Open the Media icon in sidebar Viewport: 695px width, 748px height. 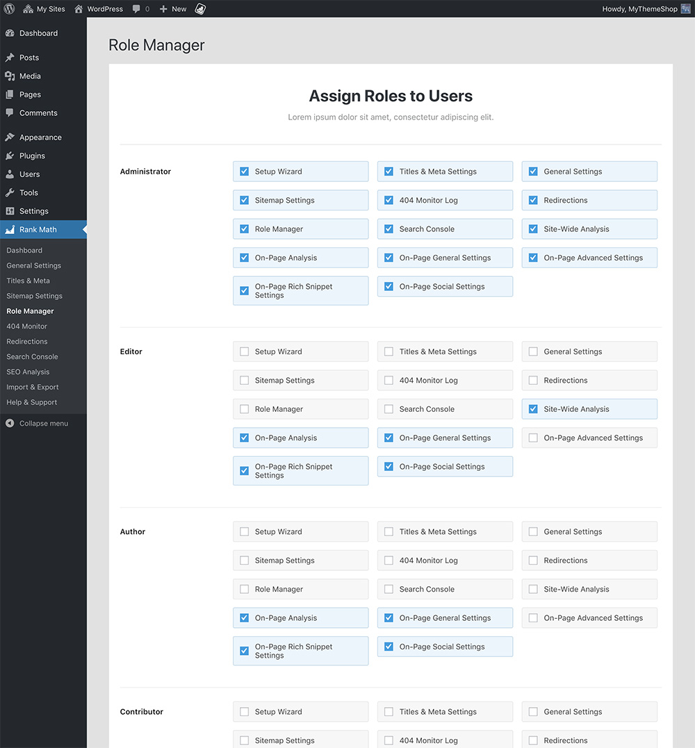tap(10, 76)
